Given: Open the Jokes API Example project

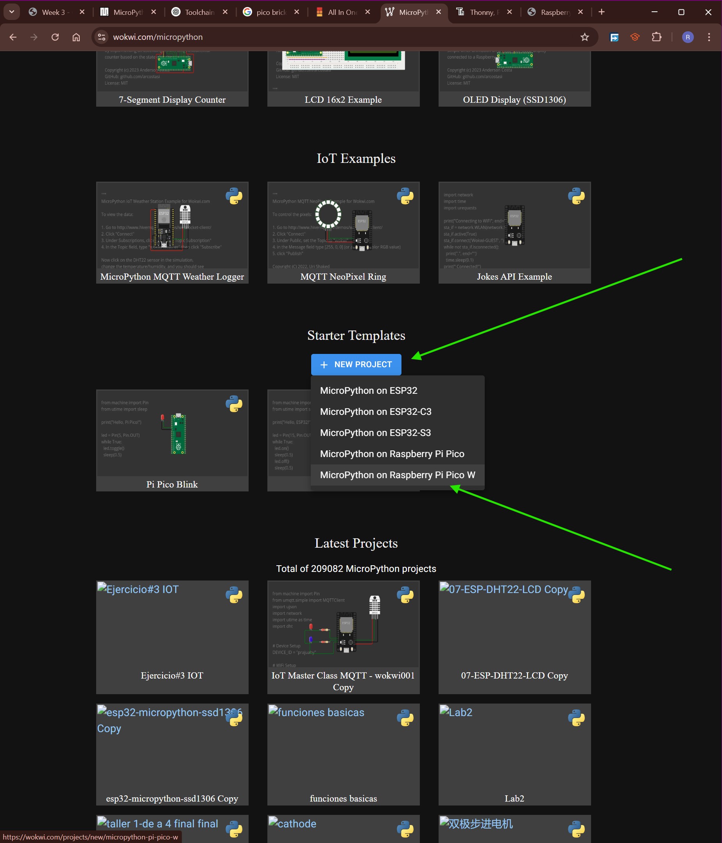Looking at the screenshot, I should click(x=514, y=233).
